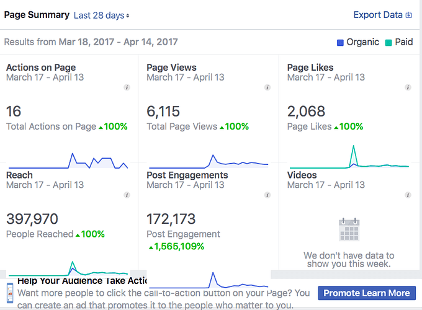This screenshot has width=422, height=310.
Task: Click the info icon in Reach card
Action: 127,195
